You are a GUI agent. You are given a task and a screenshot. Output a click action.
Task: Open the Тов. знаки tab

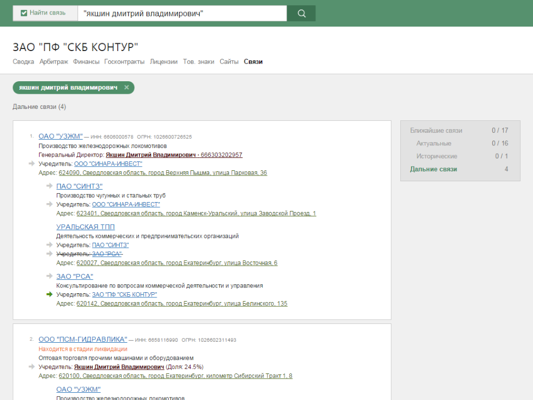[x=198, y=61]
